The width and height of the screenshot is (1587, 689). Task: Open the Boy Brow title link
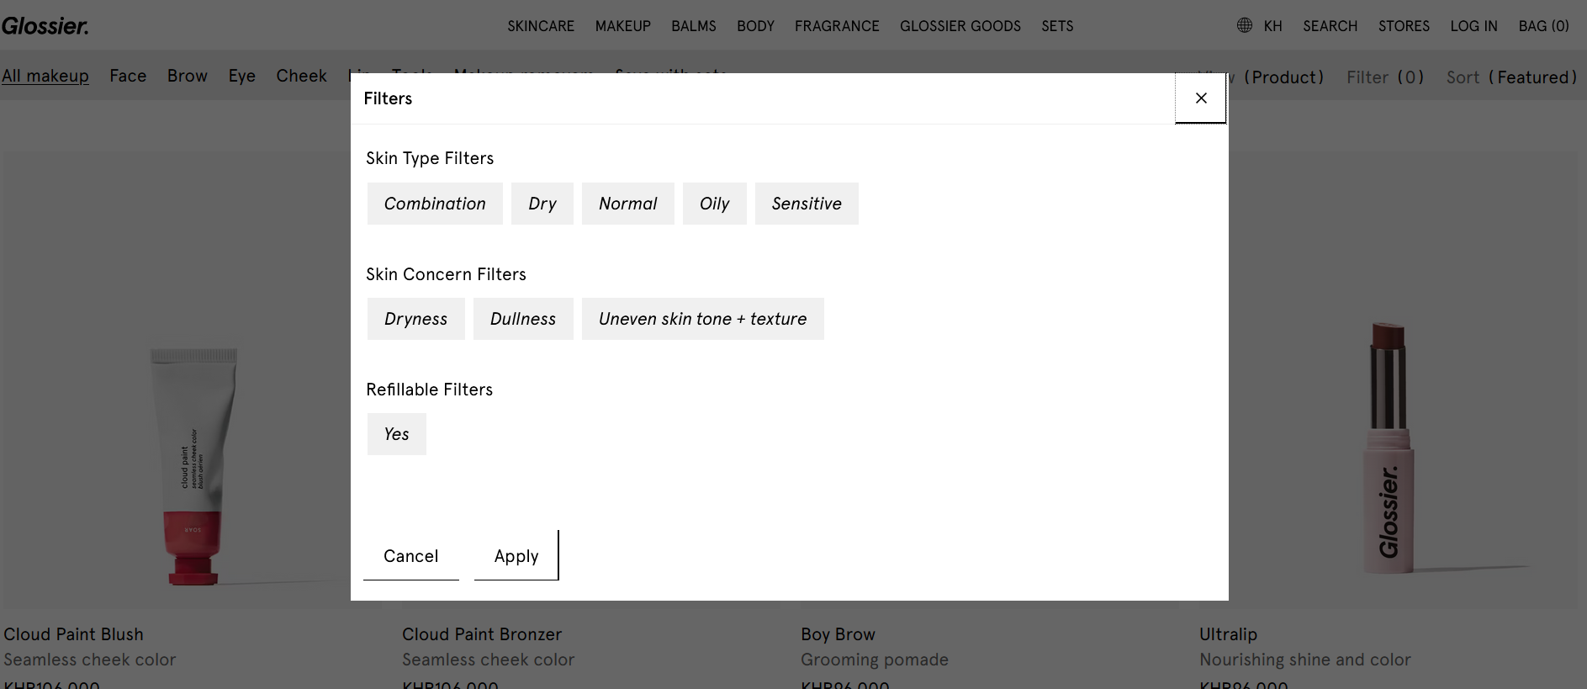[x=838, y=634]
